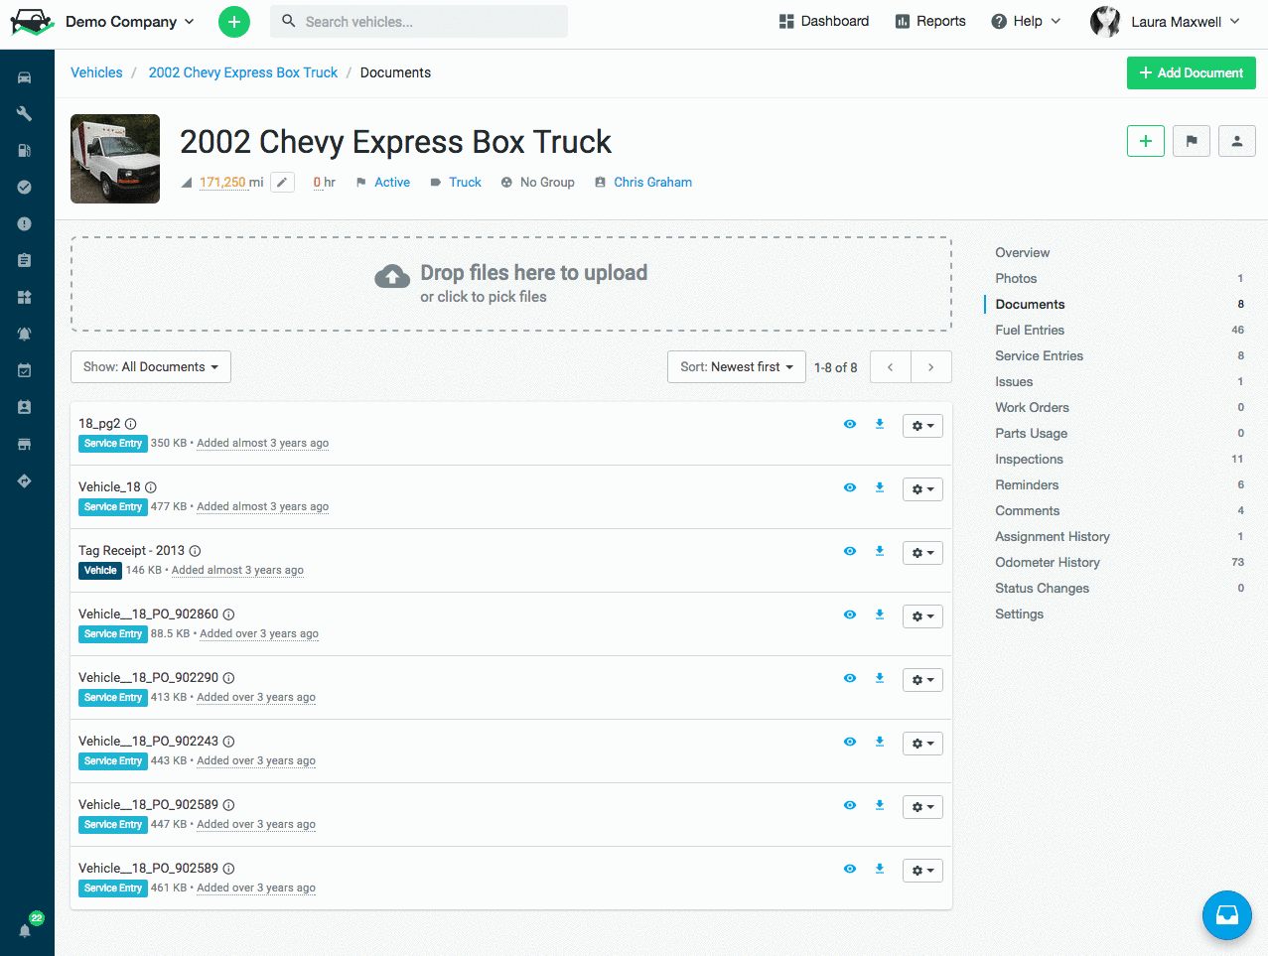Go to the Photos section
This screenshot has height=956, width=1268.
tap(1016, 278)
